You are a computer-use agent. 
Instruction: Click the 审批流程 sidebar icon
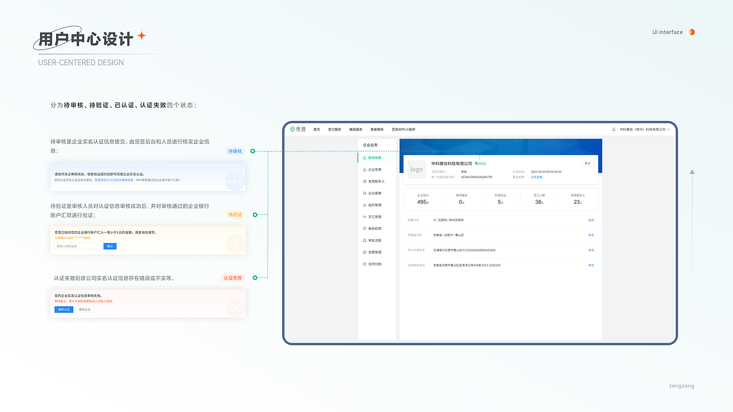365,240
